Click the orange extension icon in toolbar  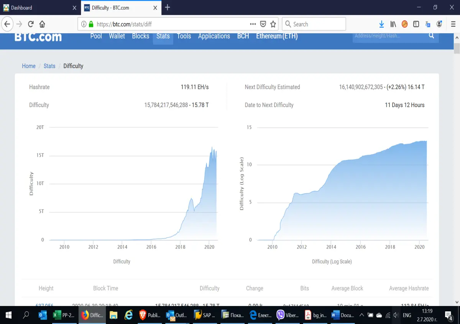[x=404, y=24]
